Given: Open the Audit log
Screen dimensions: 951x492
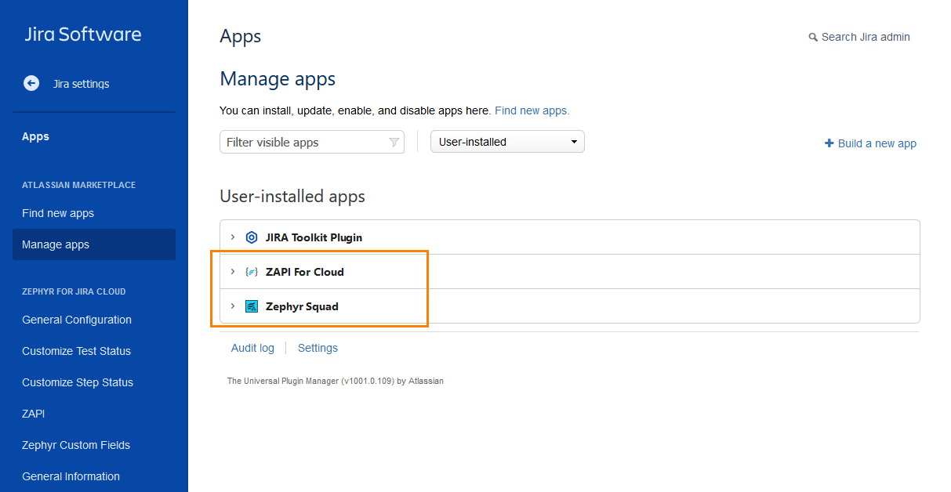Looking at the screenshot, I should (252, 347).
